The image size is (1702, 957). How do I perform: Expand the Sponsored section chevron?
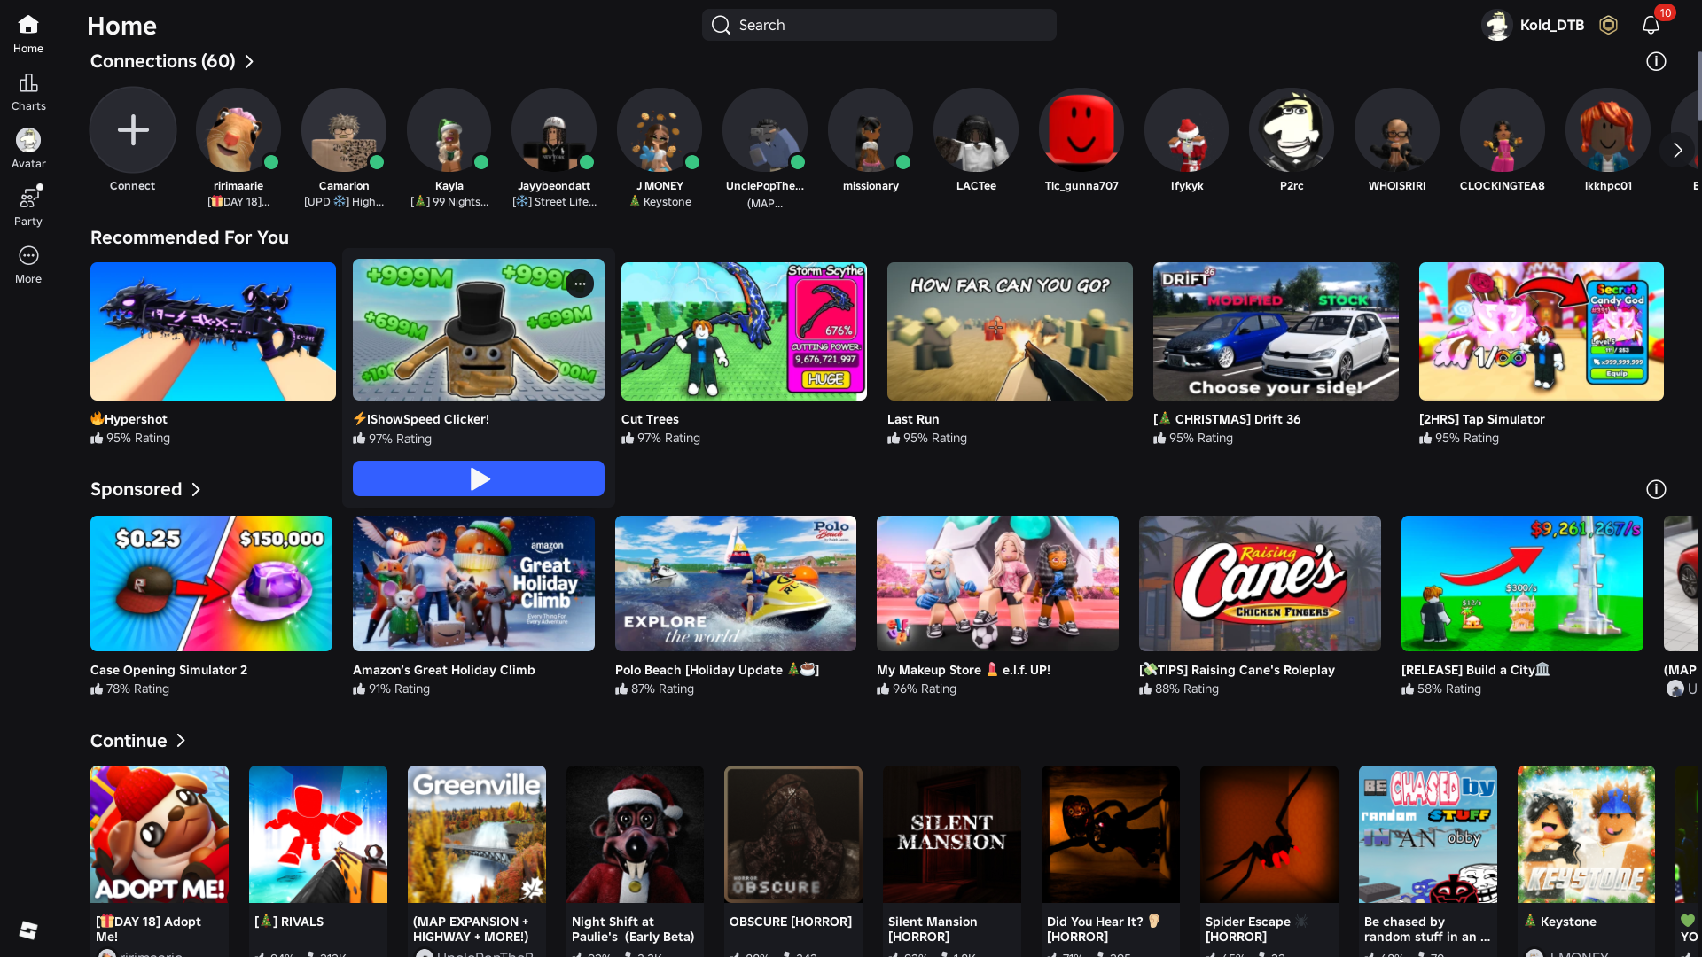196,489
